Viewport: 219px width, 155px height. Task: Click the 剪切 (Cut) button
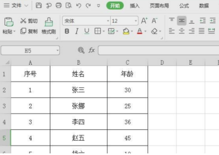pyautogui.click(x=29, y=21)
